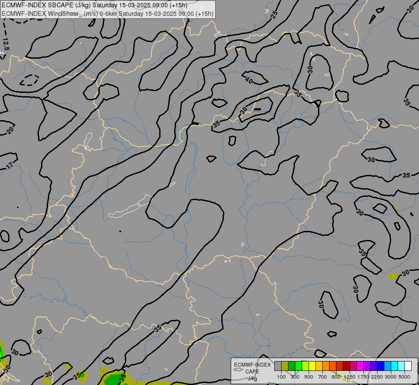Viewport: 419px width, 385px height.
Task: Click the 20 contour label at the left edge
Action: tap(9, 130)
